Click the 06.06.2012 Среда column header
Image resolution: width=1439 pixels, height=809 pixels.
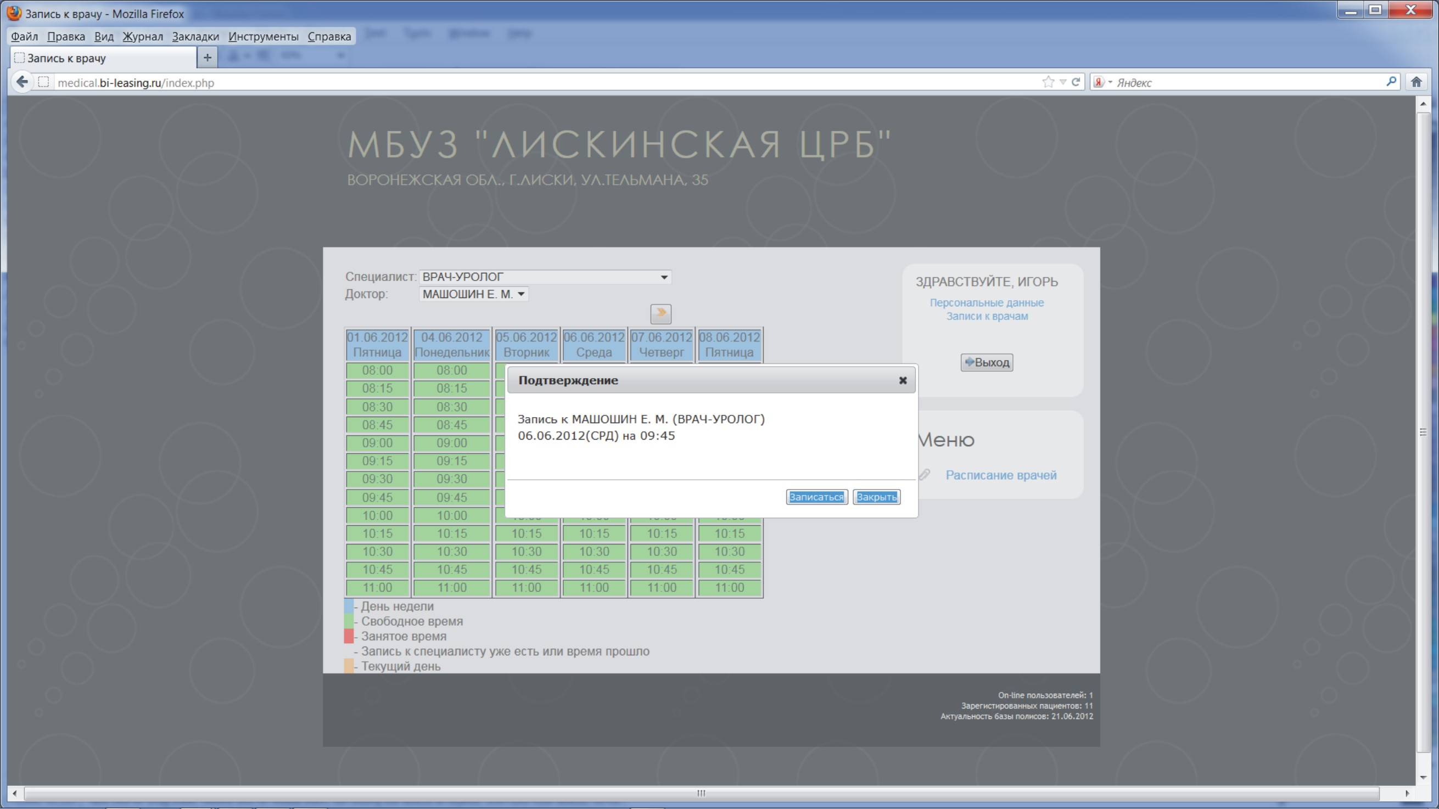click(x=594, y=345)
